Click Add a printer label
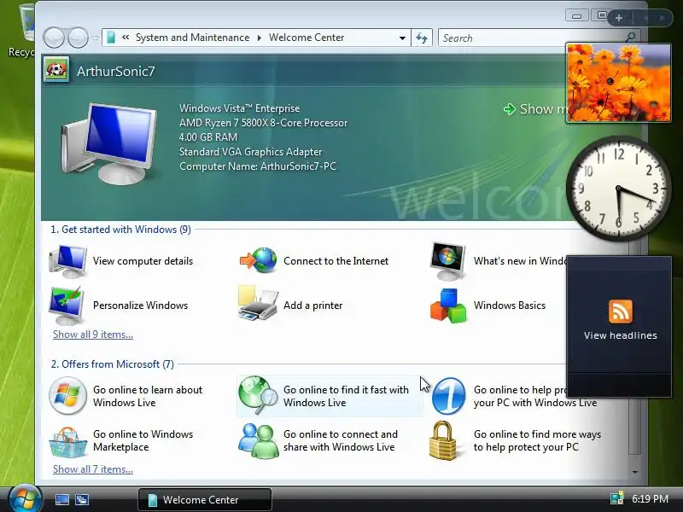 (312, 305)
